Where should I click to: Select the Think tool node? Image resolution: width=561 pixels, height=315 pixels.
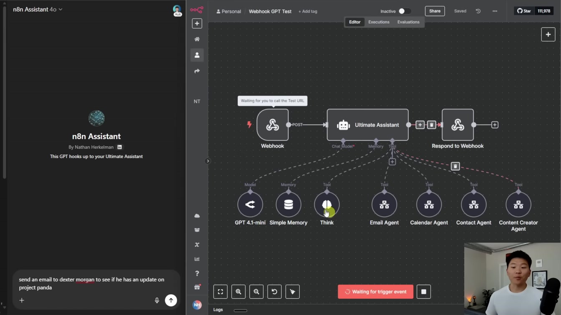pos(327,205)
